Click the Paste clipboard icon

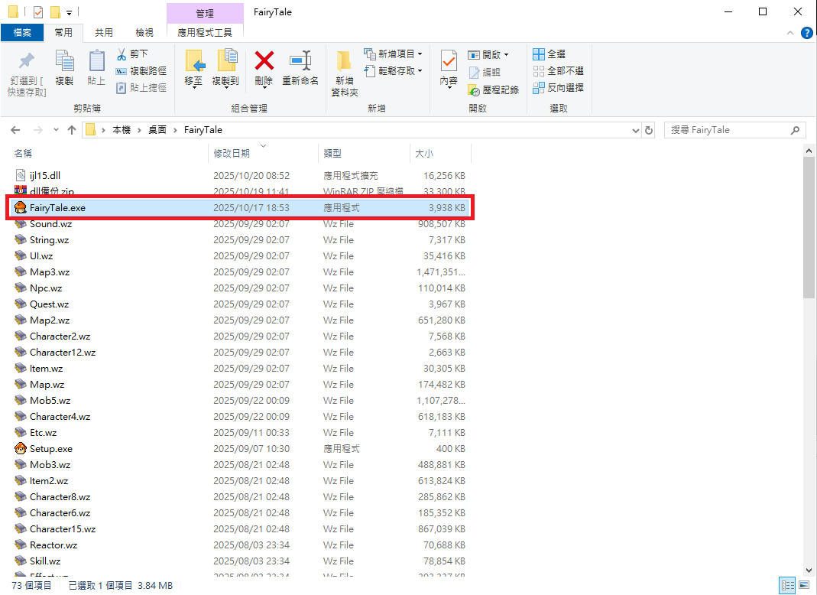[96, 62]
